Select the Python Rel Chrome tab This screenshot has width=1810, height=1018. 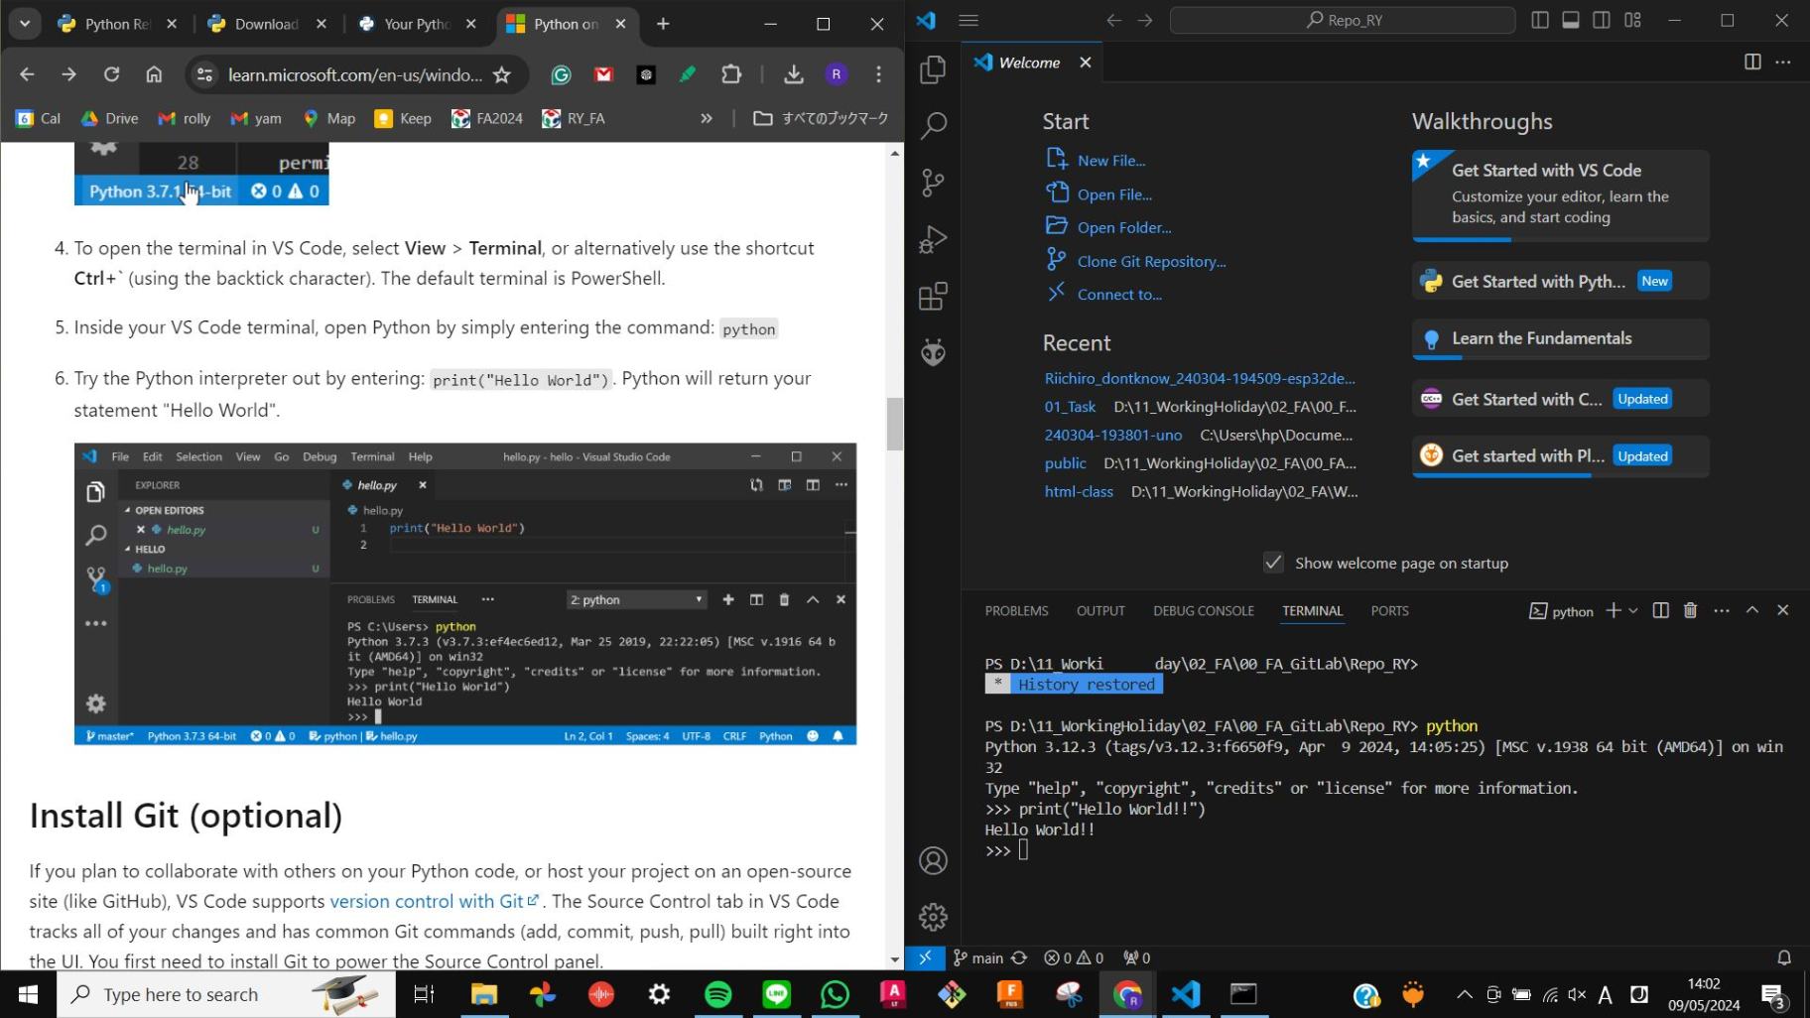[117, 24]
